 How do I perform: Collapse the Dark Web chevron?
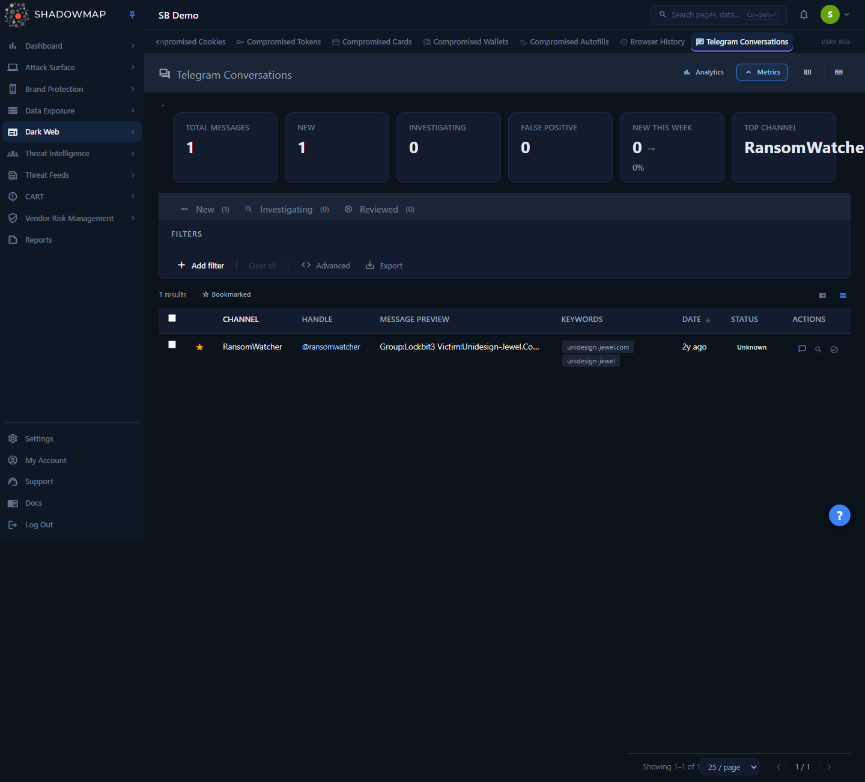133,132
